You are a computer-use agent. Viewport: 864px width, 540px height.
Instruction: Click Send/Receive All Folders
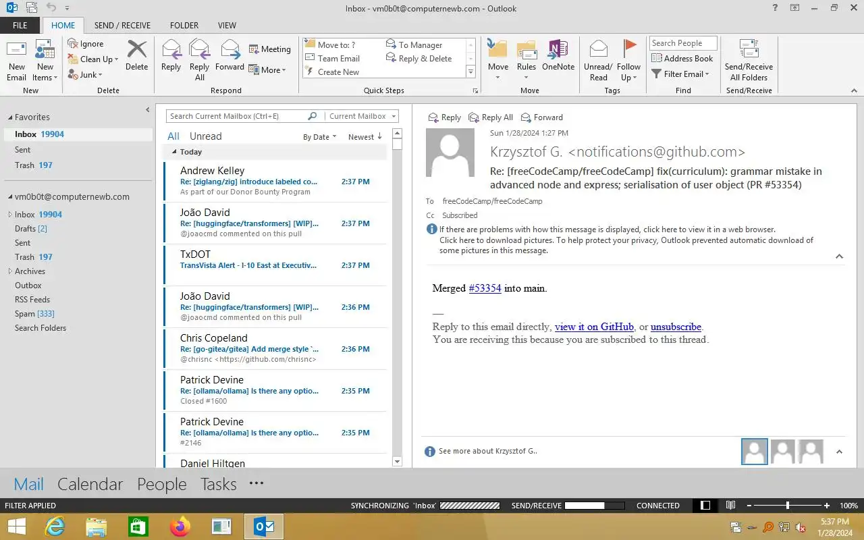tap(749, 60)
